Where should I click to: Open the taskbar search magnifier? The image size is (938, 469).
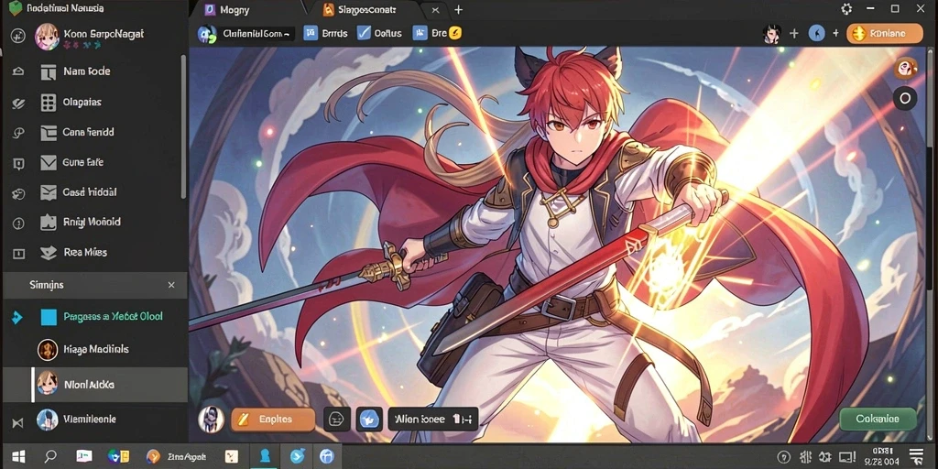[x=50, y=456]
